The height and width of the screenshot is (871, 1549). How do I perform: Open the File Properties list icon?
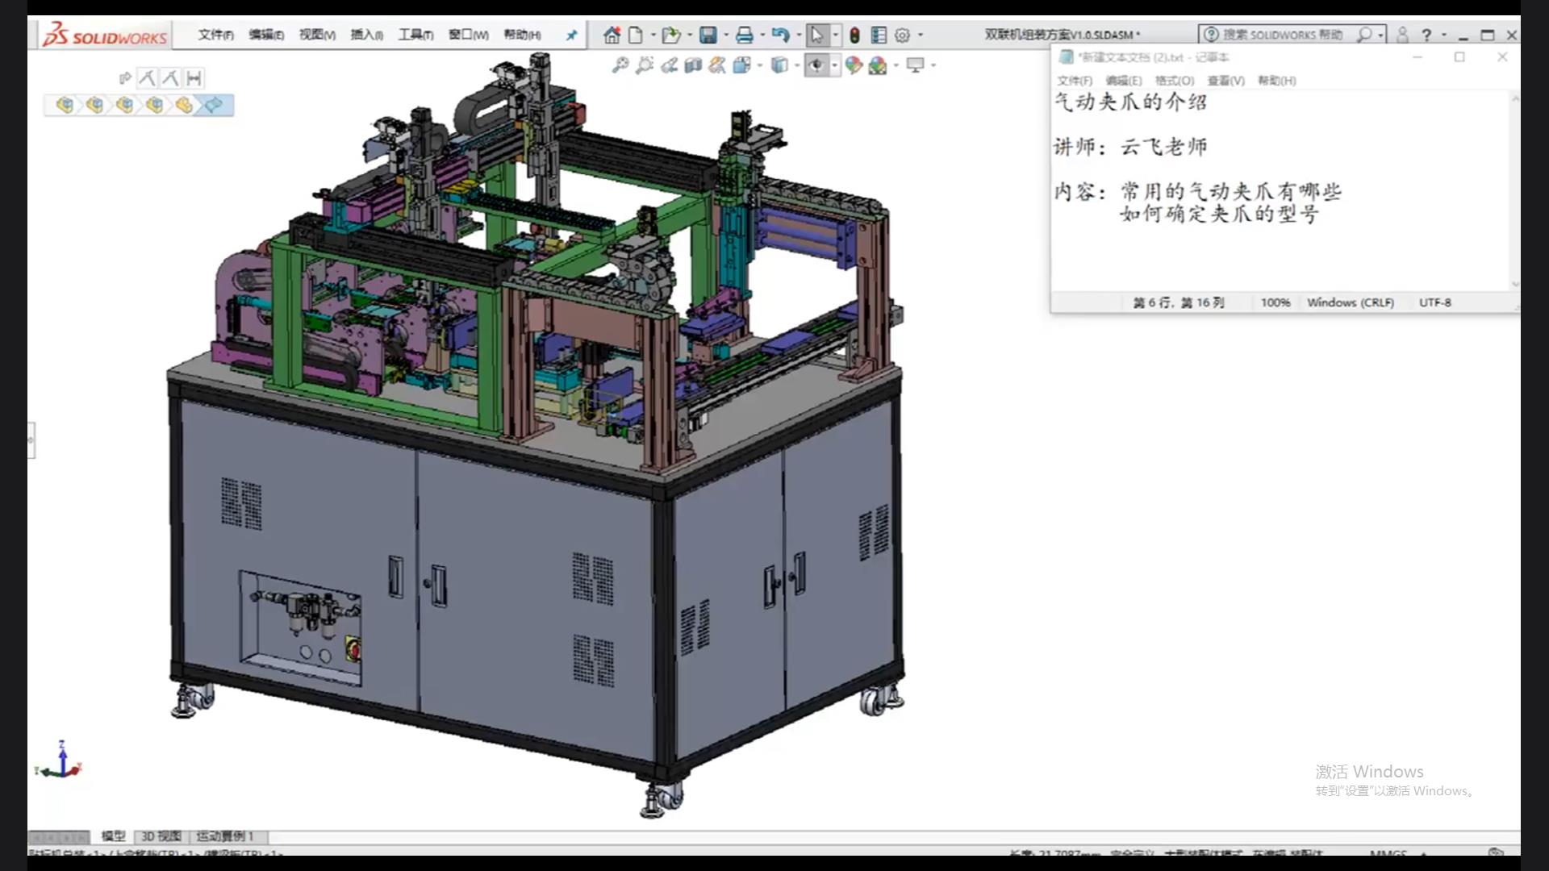point(879,35)
